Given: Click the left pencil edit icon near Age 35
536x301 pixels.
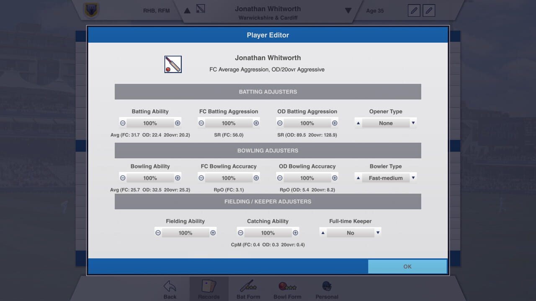Looking at the screenshot, I should pos(414,10).
